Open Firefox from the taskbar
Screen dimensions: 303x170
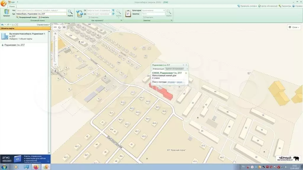pyautogui.click(x=36, y=167)
